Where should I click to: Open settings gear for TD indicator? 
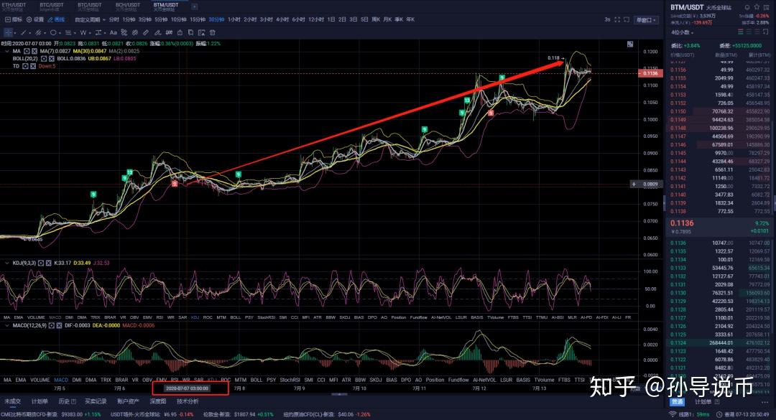click(25, 66)
